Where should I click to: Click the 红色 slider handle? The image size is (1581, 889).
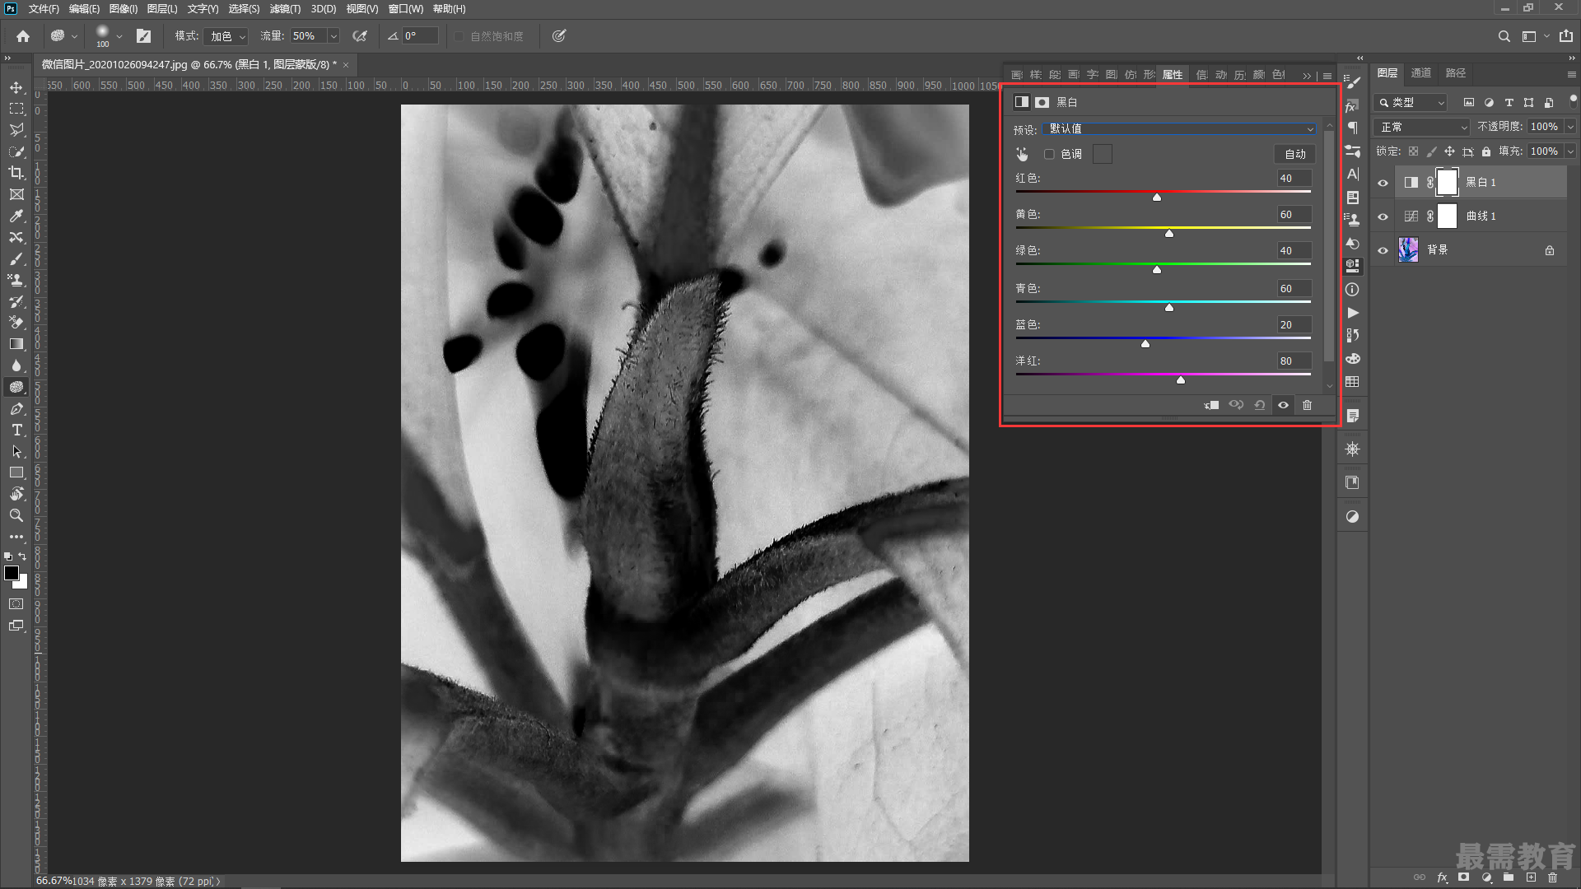point(1157,198)
